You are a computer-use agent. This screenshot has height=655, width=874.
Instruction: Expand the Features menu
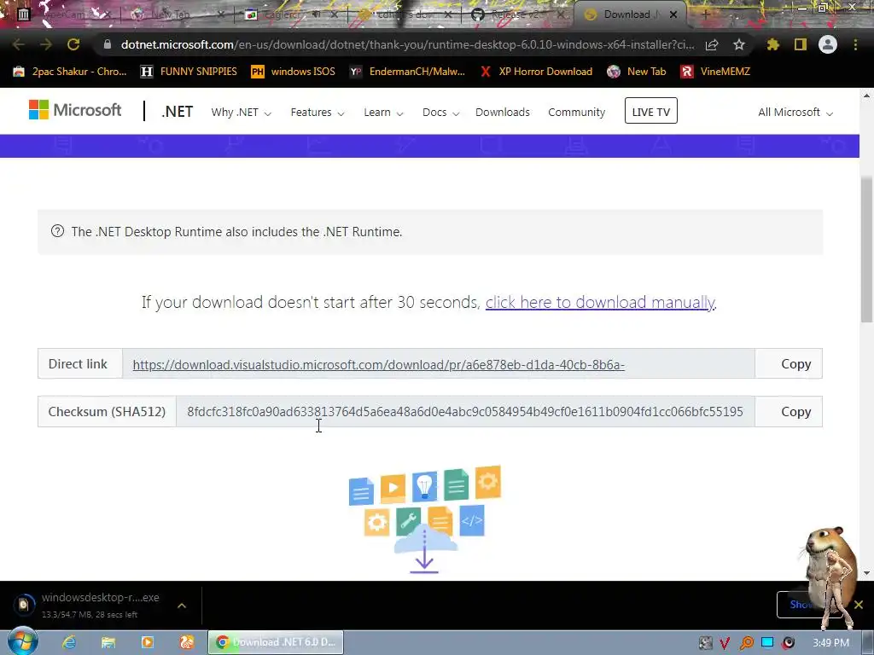(x=318, y=113)
